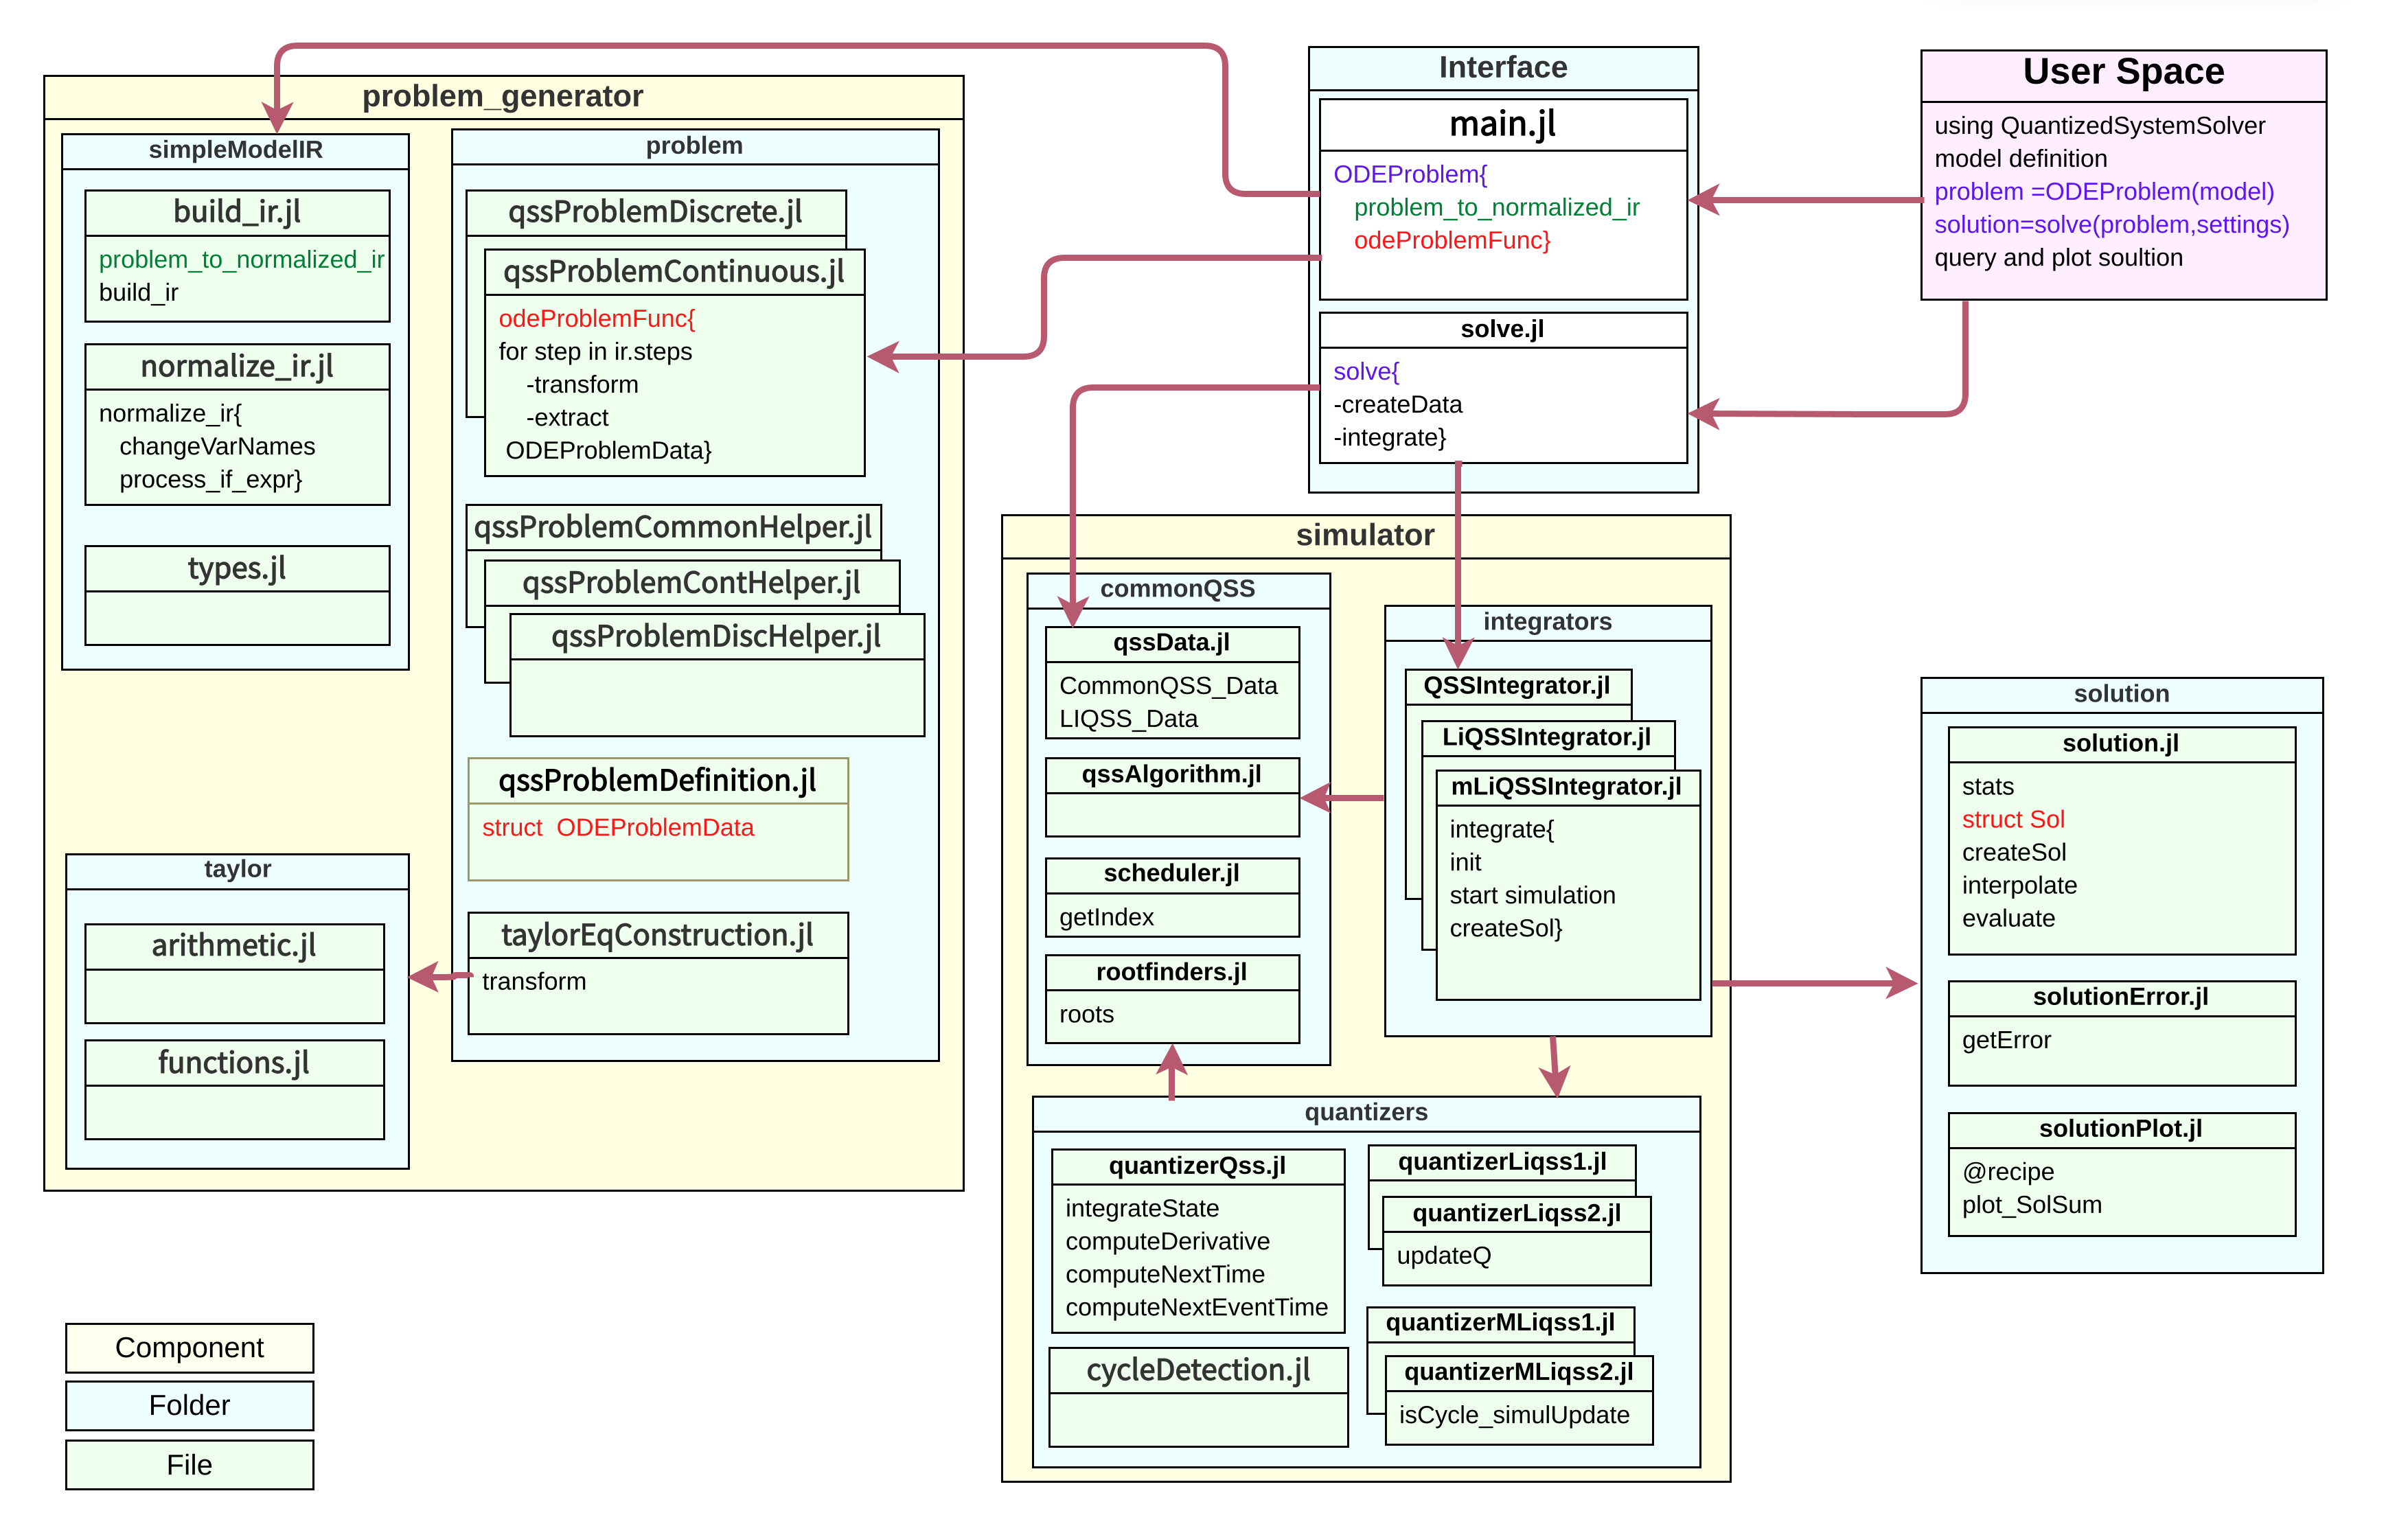Select getIndex in scheduler.jl

[x=1106, y=917]
